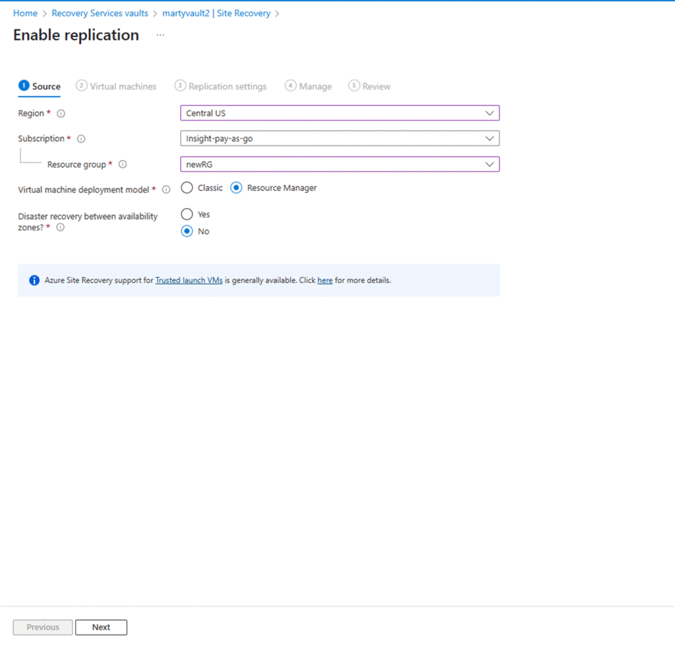The width and height of the screenshot is (675, 645).
Task: Click info icon for availability zones question
Action: [61, 227]
